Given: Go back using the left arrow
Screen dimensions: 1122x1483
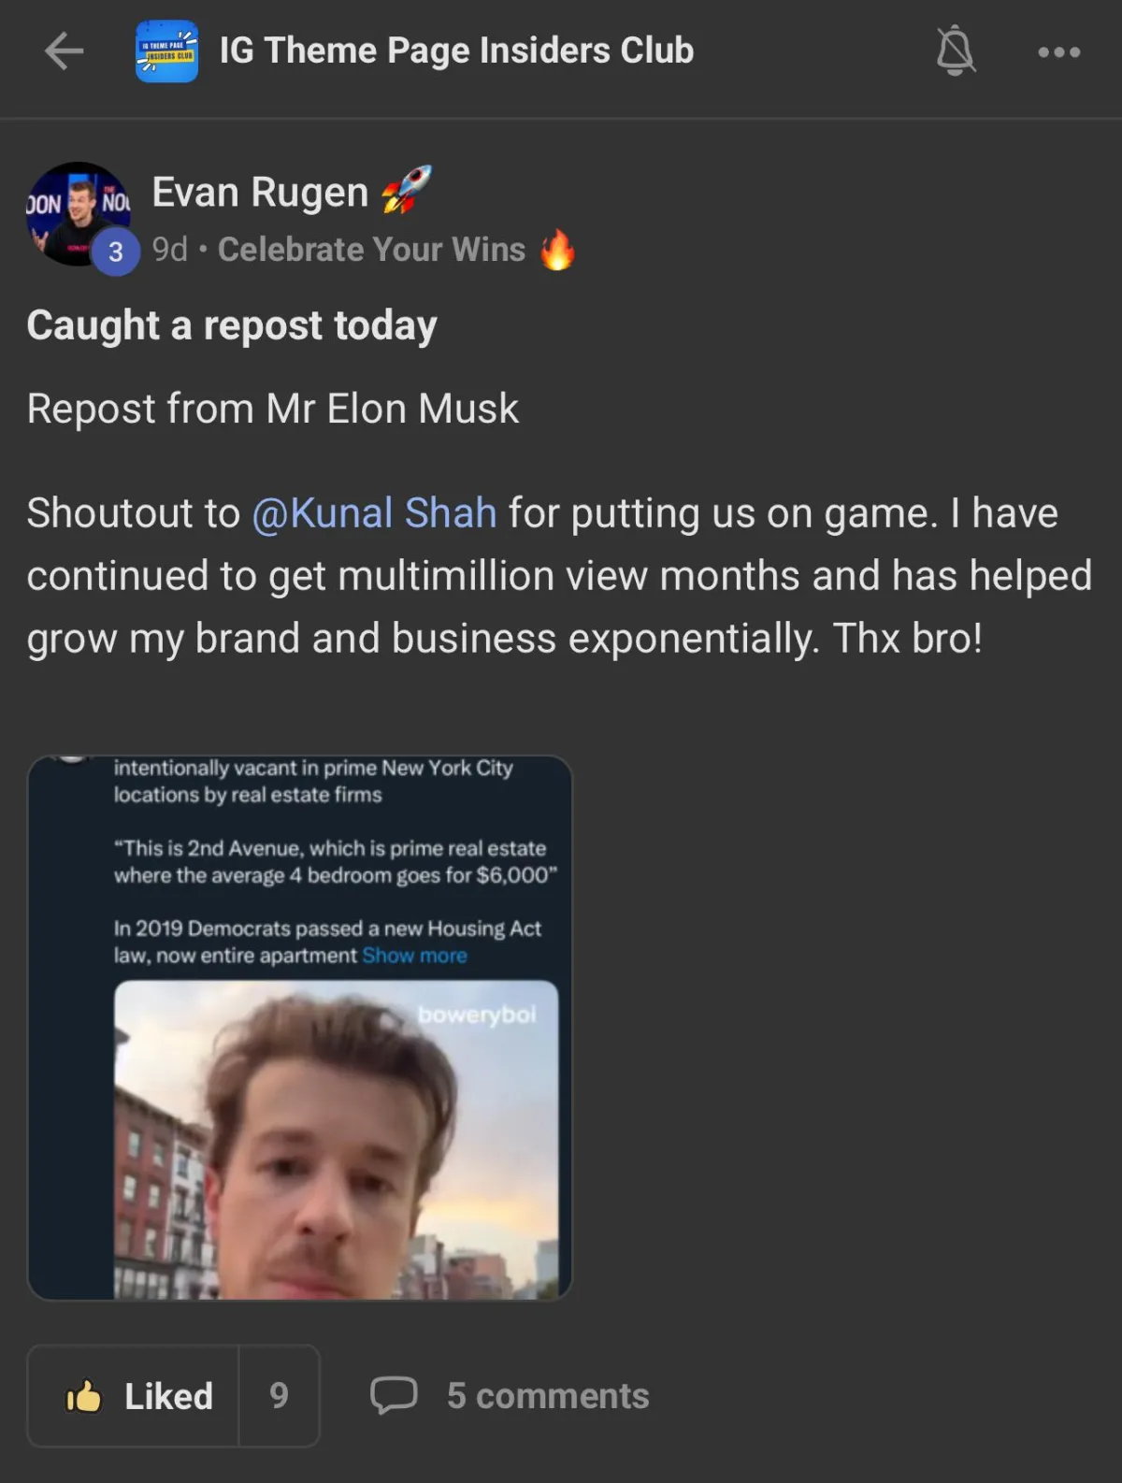Looking at the screenshot, I should tap(65, 51).
